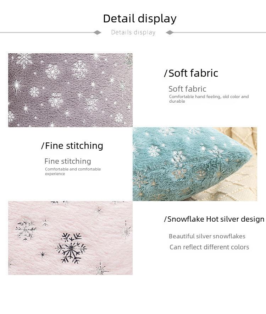Click 'Comfortable hand feeling' description text
This screenshot has width=266, height=314.
[x=209, y=99]
